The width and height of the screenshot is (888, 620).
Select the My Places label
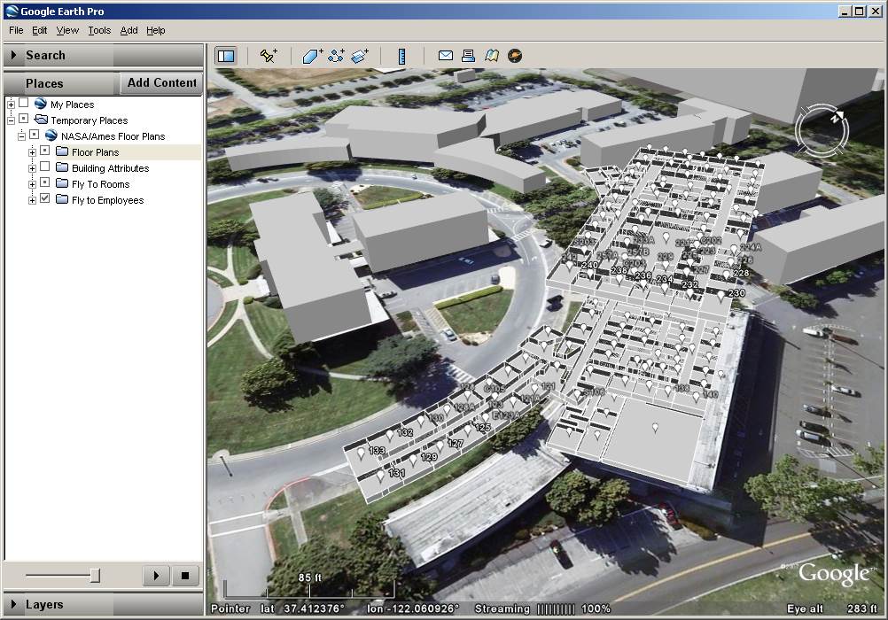pos(72,105)
